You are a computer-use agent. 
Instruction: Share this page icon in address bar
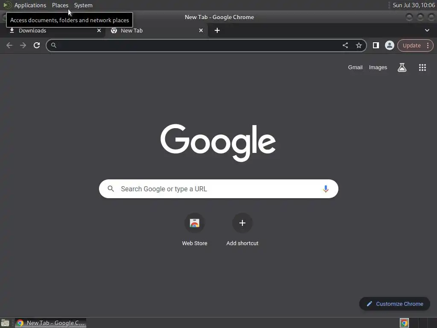(345, 45)
